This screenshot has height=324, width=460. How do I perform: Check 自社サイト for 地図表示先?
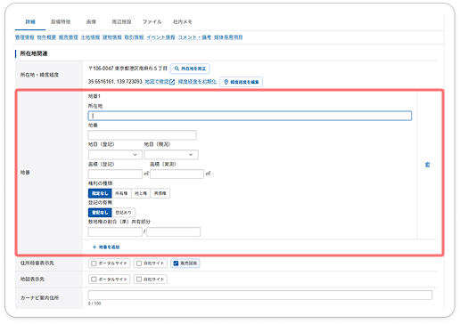pos(151,279)
